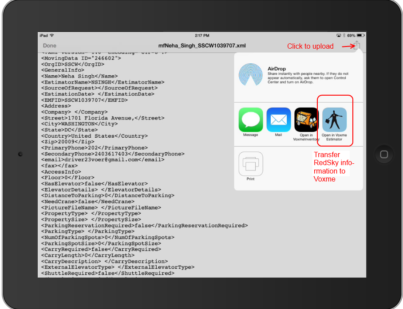Click the State DC line
The height and width of the screenshot is (309, 403).
[x=69, y=130]
